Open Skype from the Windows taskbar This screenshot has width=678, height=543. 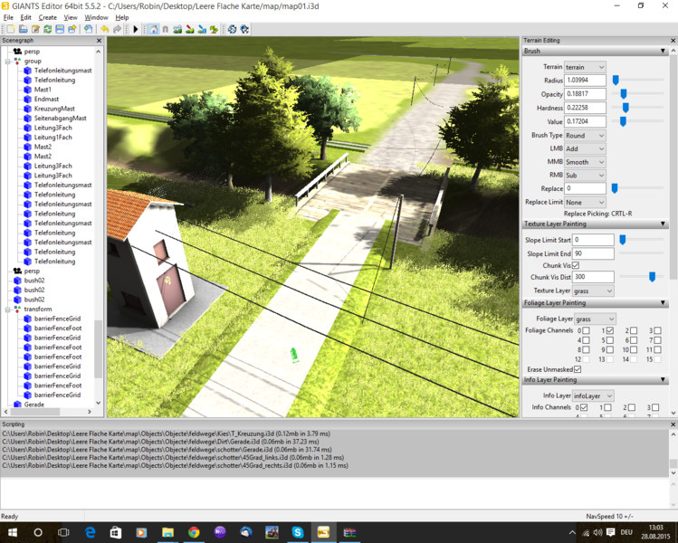point(297,532)
